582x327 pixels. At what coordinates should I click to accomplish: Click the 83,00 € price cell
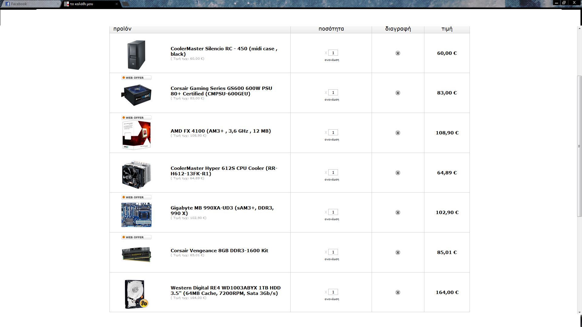click(447, 93)
